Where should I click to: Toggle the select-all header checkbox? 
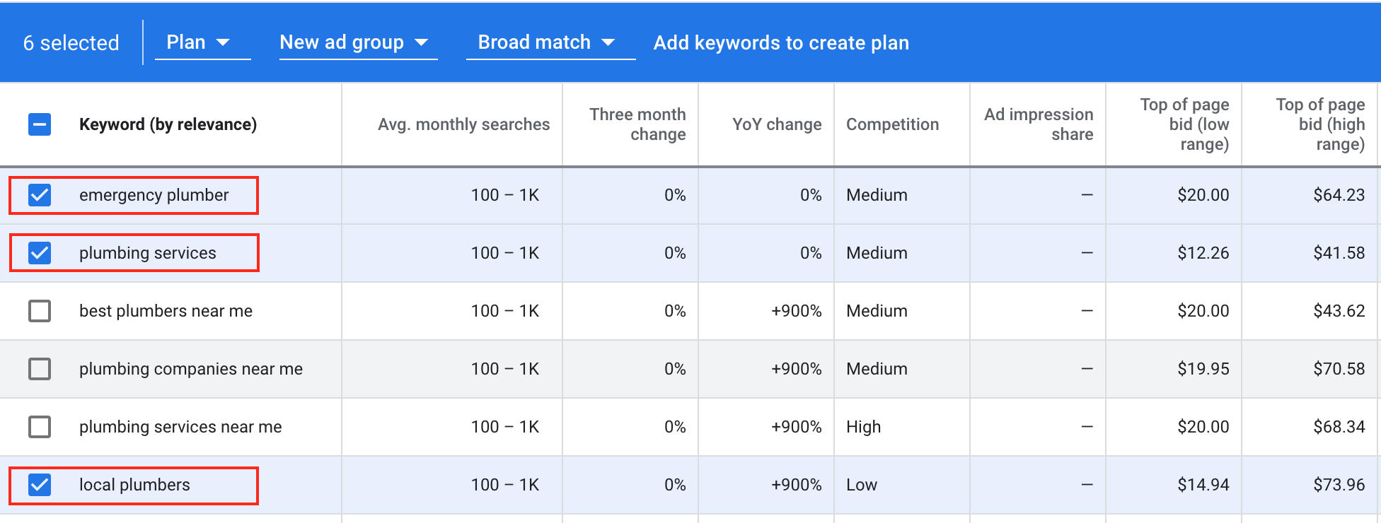coord(40,124)
